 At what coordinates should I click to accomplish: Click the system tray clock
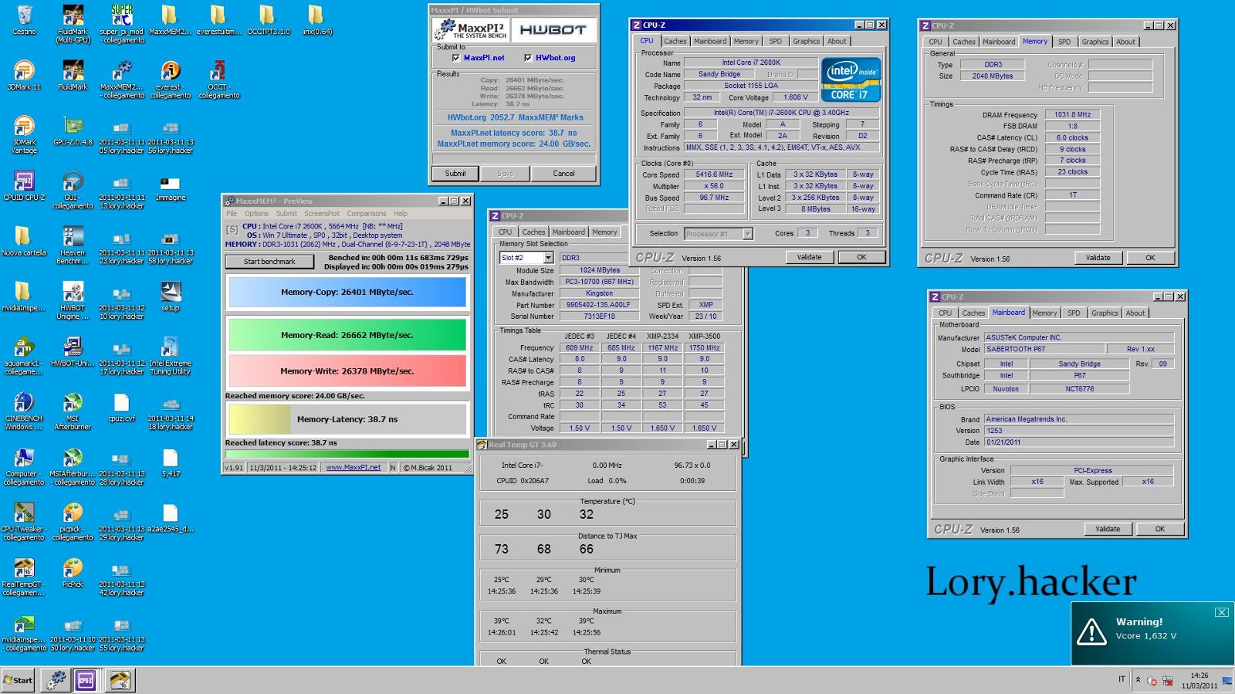pyautogui.click(x=1199, y=680)
